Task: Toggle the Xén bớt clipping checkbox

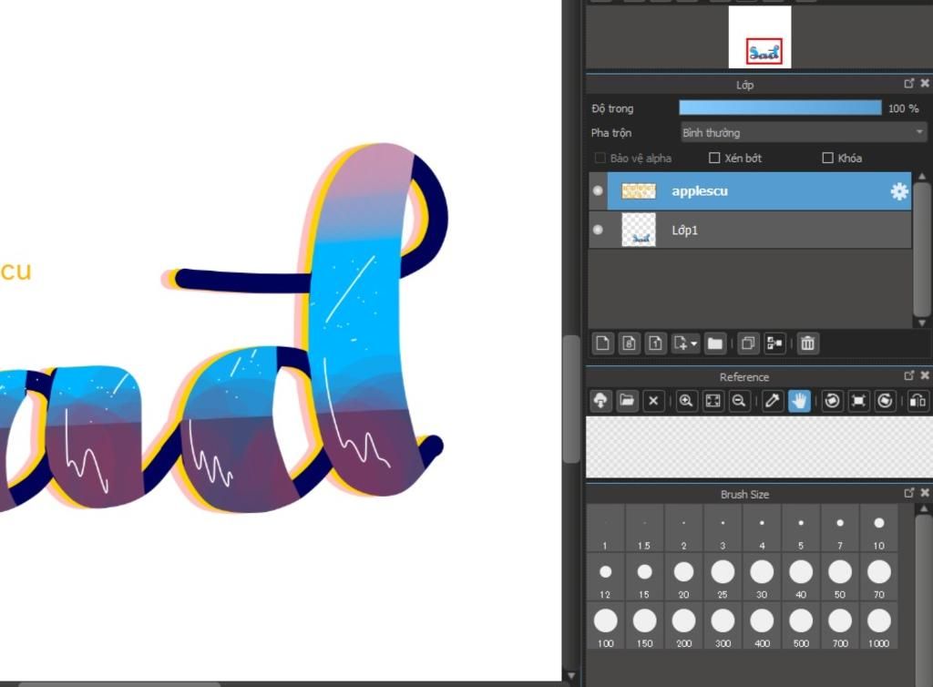Action: 714,158
